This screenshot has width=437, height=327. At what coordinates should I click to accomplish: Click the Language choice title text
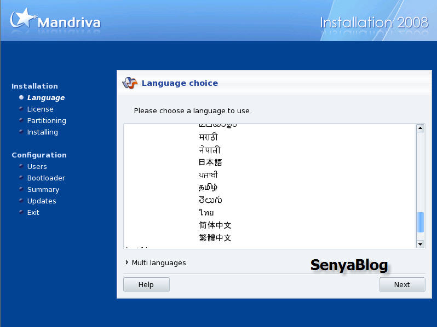[x=180, y=83]
